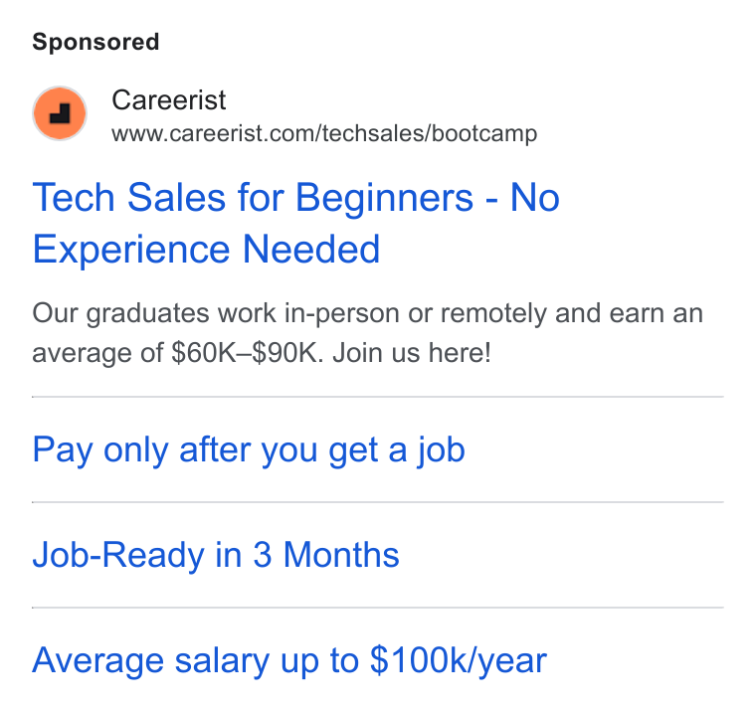Image resolution: width=756 pixels, height=712 pixels.
Task: Click $100k/year in the last sitelink
Action: tap(459, 660)
